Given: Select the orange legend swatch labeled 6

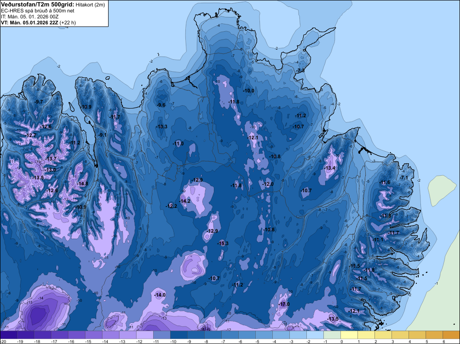Looking at the screenshot, I should [451, 335].
